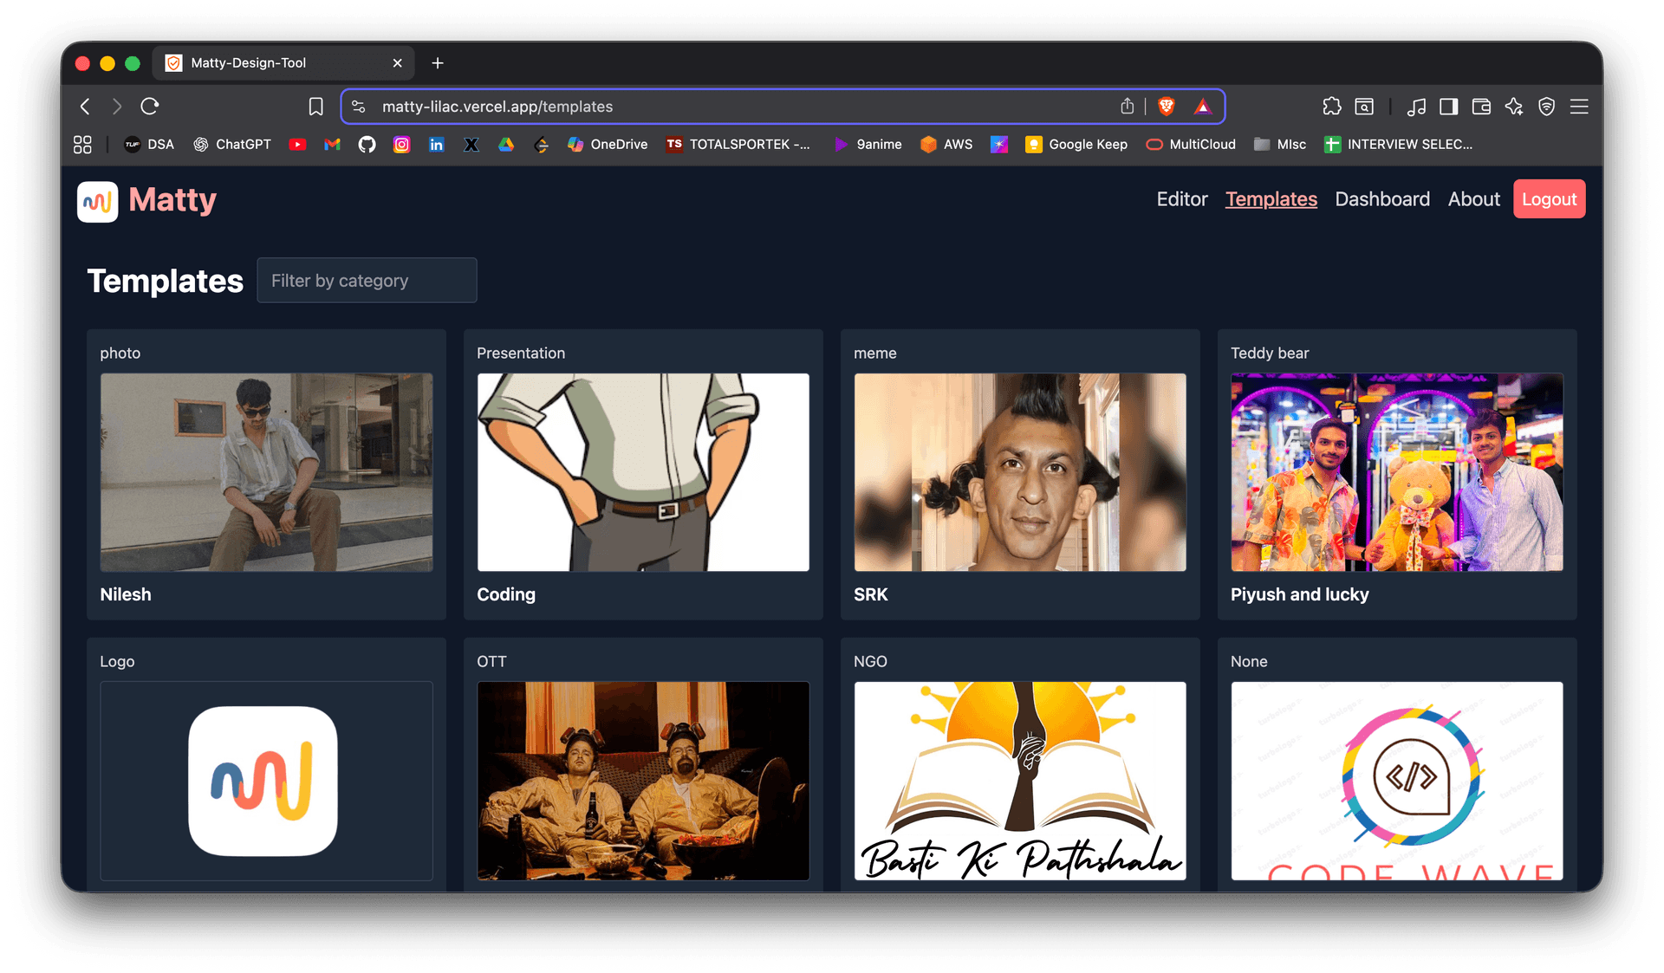Click the Brave Shields lion icon

tap(1167, 107)
